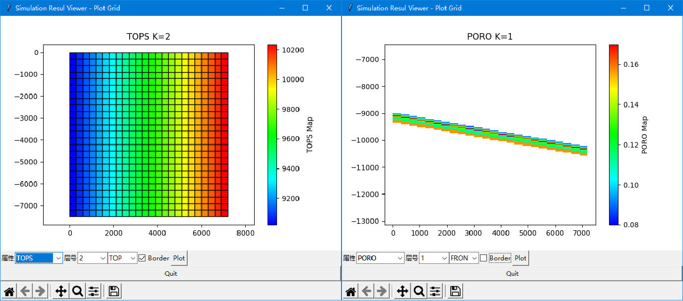Click the PORO Map color bar
Screen dimensions: 683x301
click(614, 135)
